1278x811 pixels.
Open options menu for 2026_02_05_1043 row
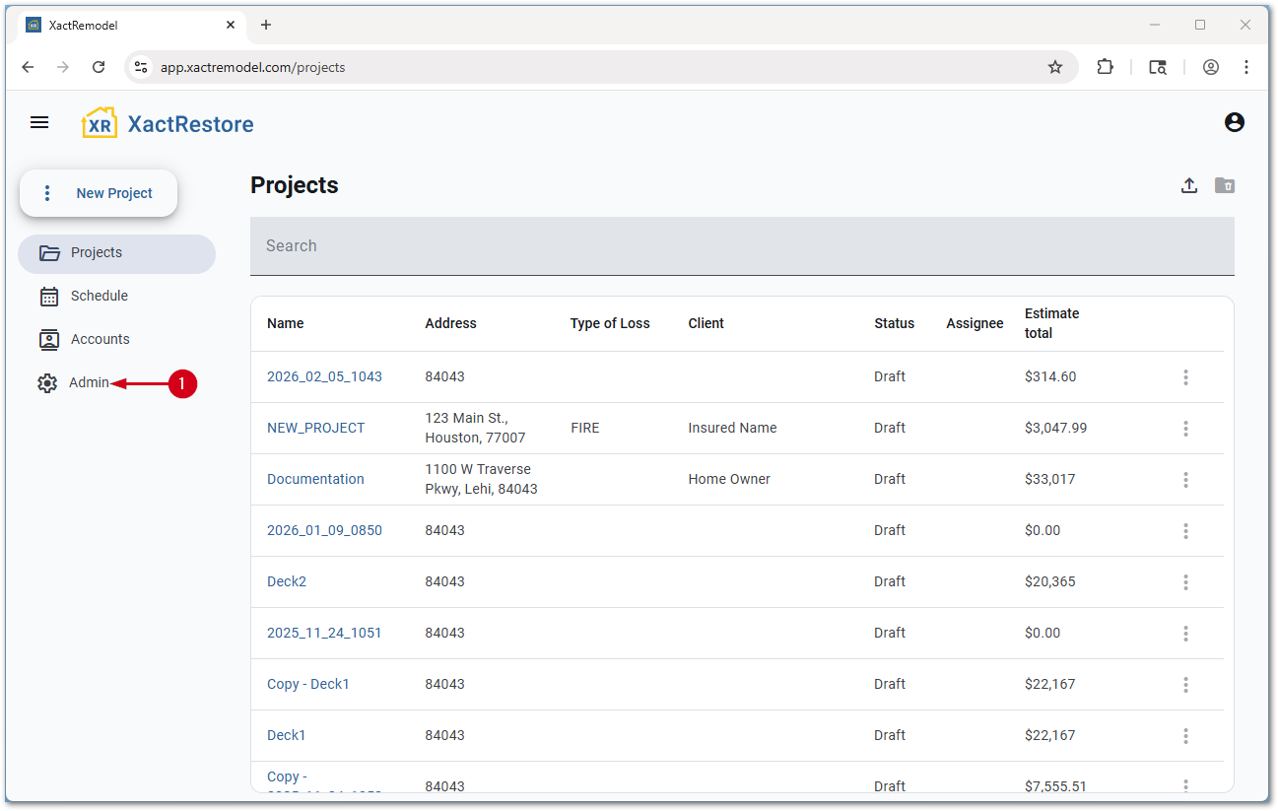1185,377
